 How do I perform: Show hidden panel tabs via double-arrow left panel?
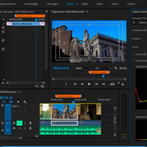[x=46, y=12]
